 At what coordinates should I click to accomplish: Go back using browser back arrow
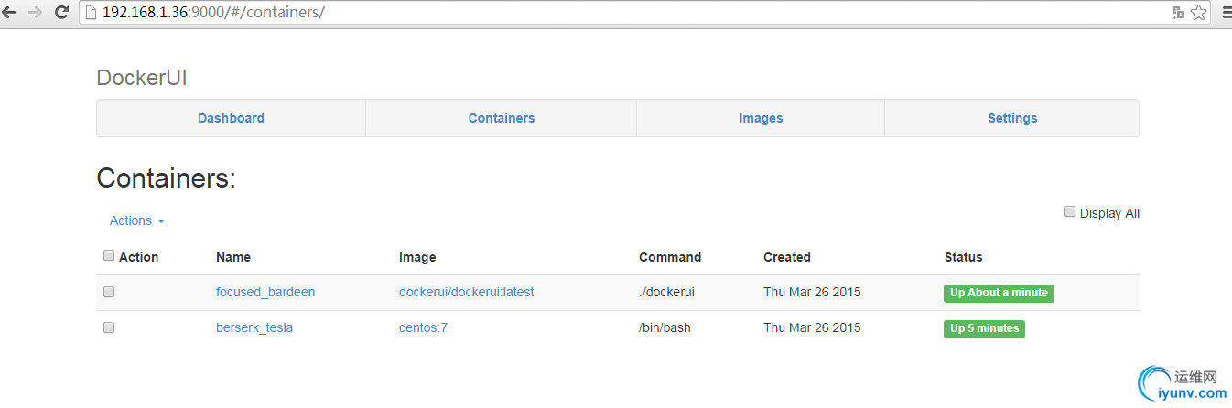[9, 13]
